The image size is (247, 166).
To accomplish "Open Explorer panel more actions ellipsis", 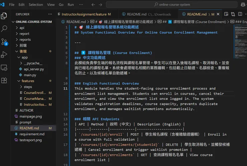I will (50, 14).
